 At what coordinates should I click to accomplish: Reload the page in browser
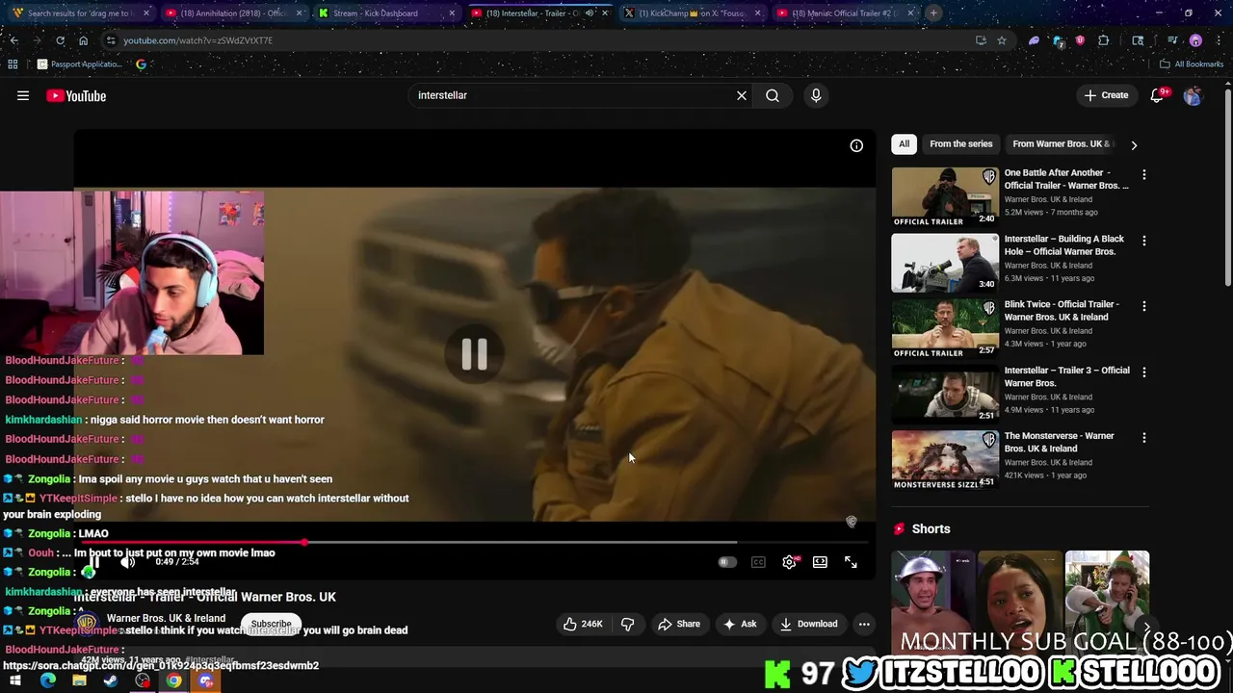[x=60, y=40]
